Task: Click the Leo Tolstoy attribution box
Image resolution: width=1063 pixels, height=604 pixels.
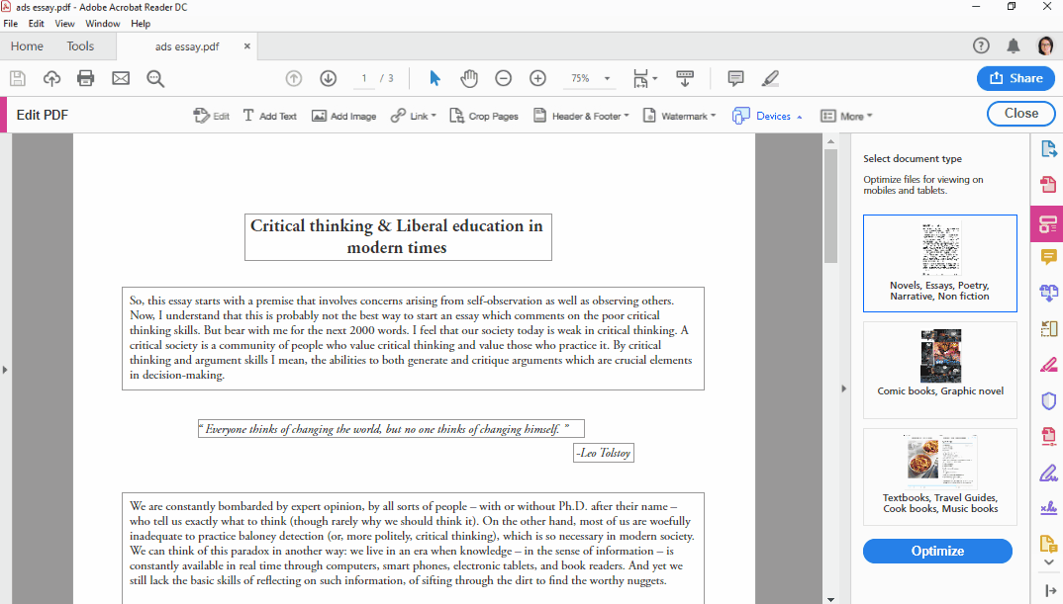Action: (604, 453)
